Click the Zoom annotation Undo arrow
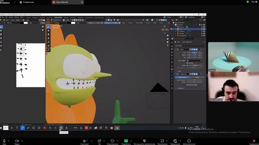This screenshot has height=145, width=259. pyautogui.click(x=50, y=128)
